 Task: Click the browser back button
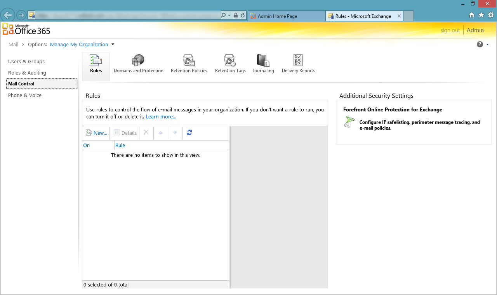(x=8, y=15)
